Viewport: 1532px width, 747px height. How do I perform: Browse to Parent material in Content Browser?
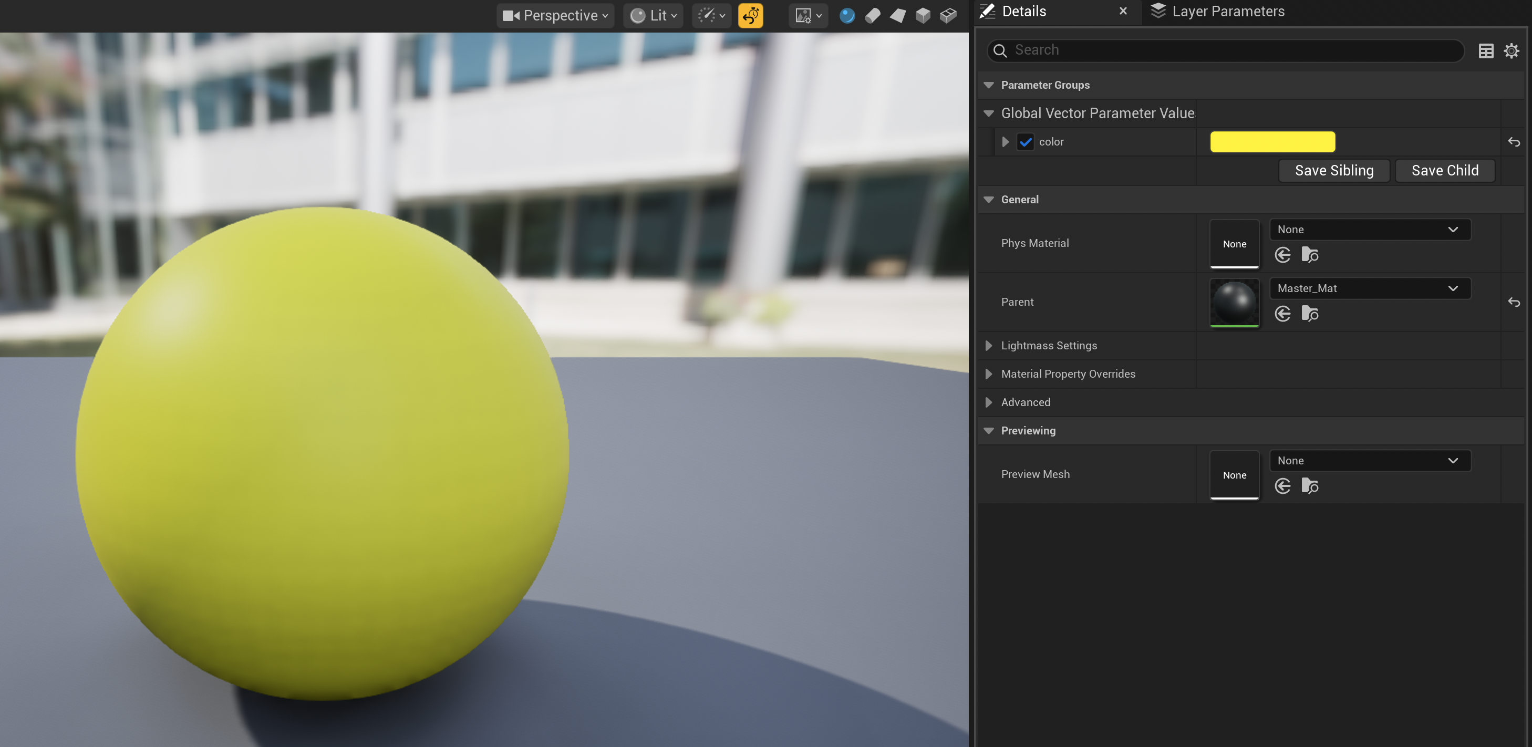click(x=1310, y=314)
